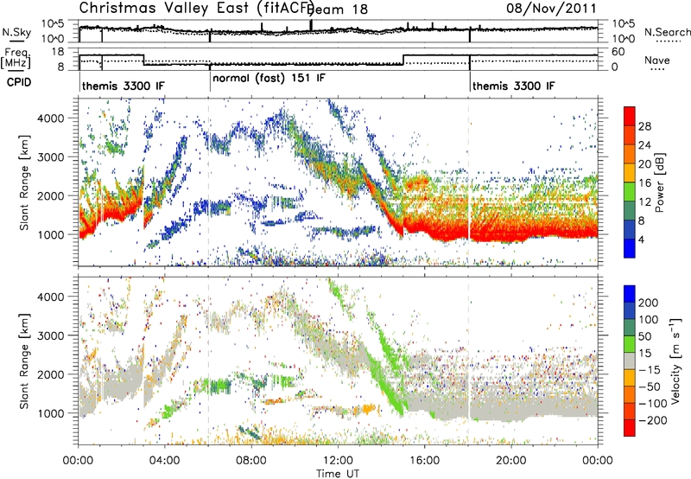Screen dimensions: 691x479
Task: Click the "Power [dB]" color bar title
Action: coord(660,182)
